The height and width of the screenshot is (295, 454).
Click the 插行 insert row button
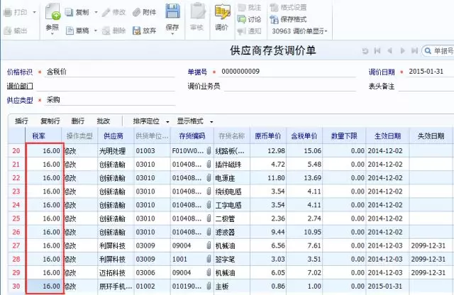click(21, 121)
